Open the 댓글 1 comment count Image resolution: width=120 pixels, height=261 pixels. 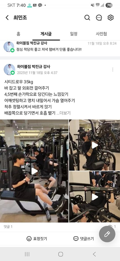[x=8, y=227]
